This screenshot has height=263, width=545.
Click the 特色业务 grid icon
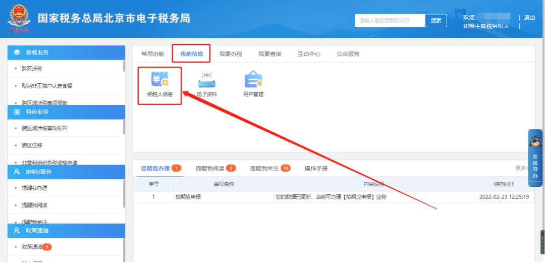(17, 112)
